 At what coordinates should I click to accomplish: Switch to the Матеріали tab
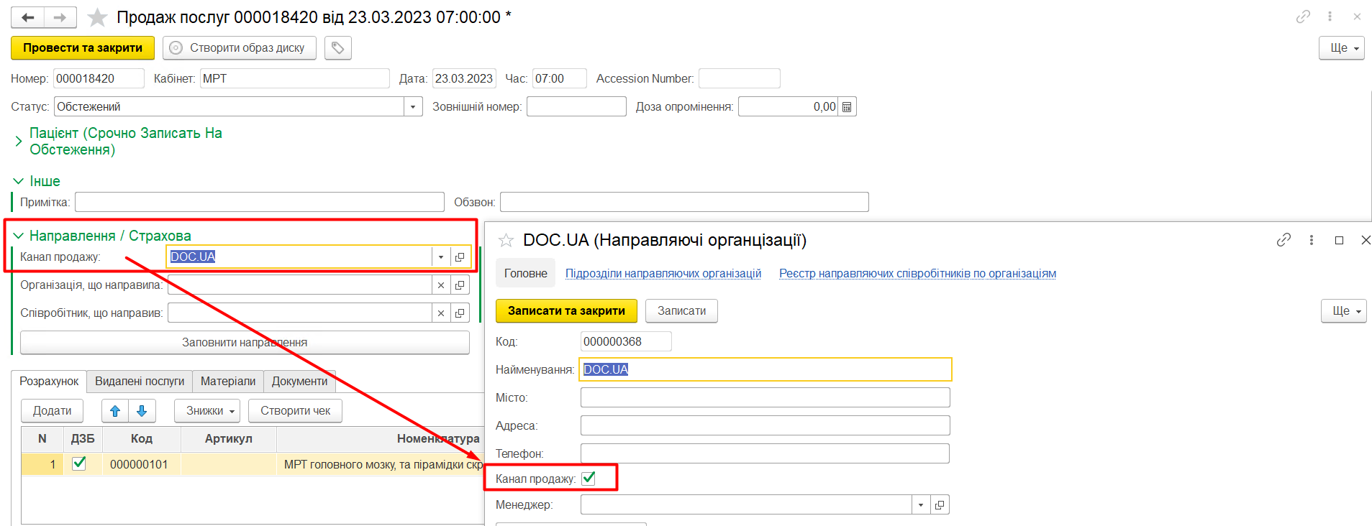(227, 382)
